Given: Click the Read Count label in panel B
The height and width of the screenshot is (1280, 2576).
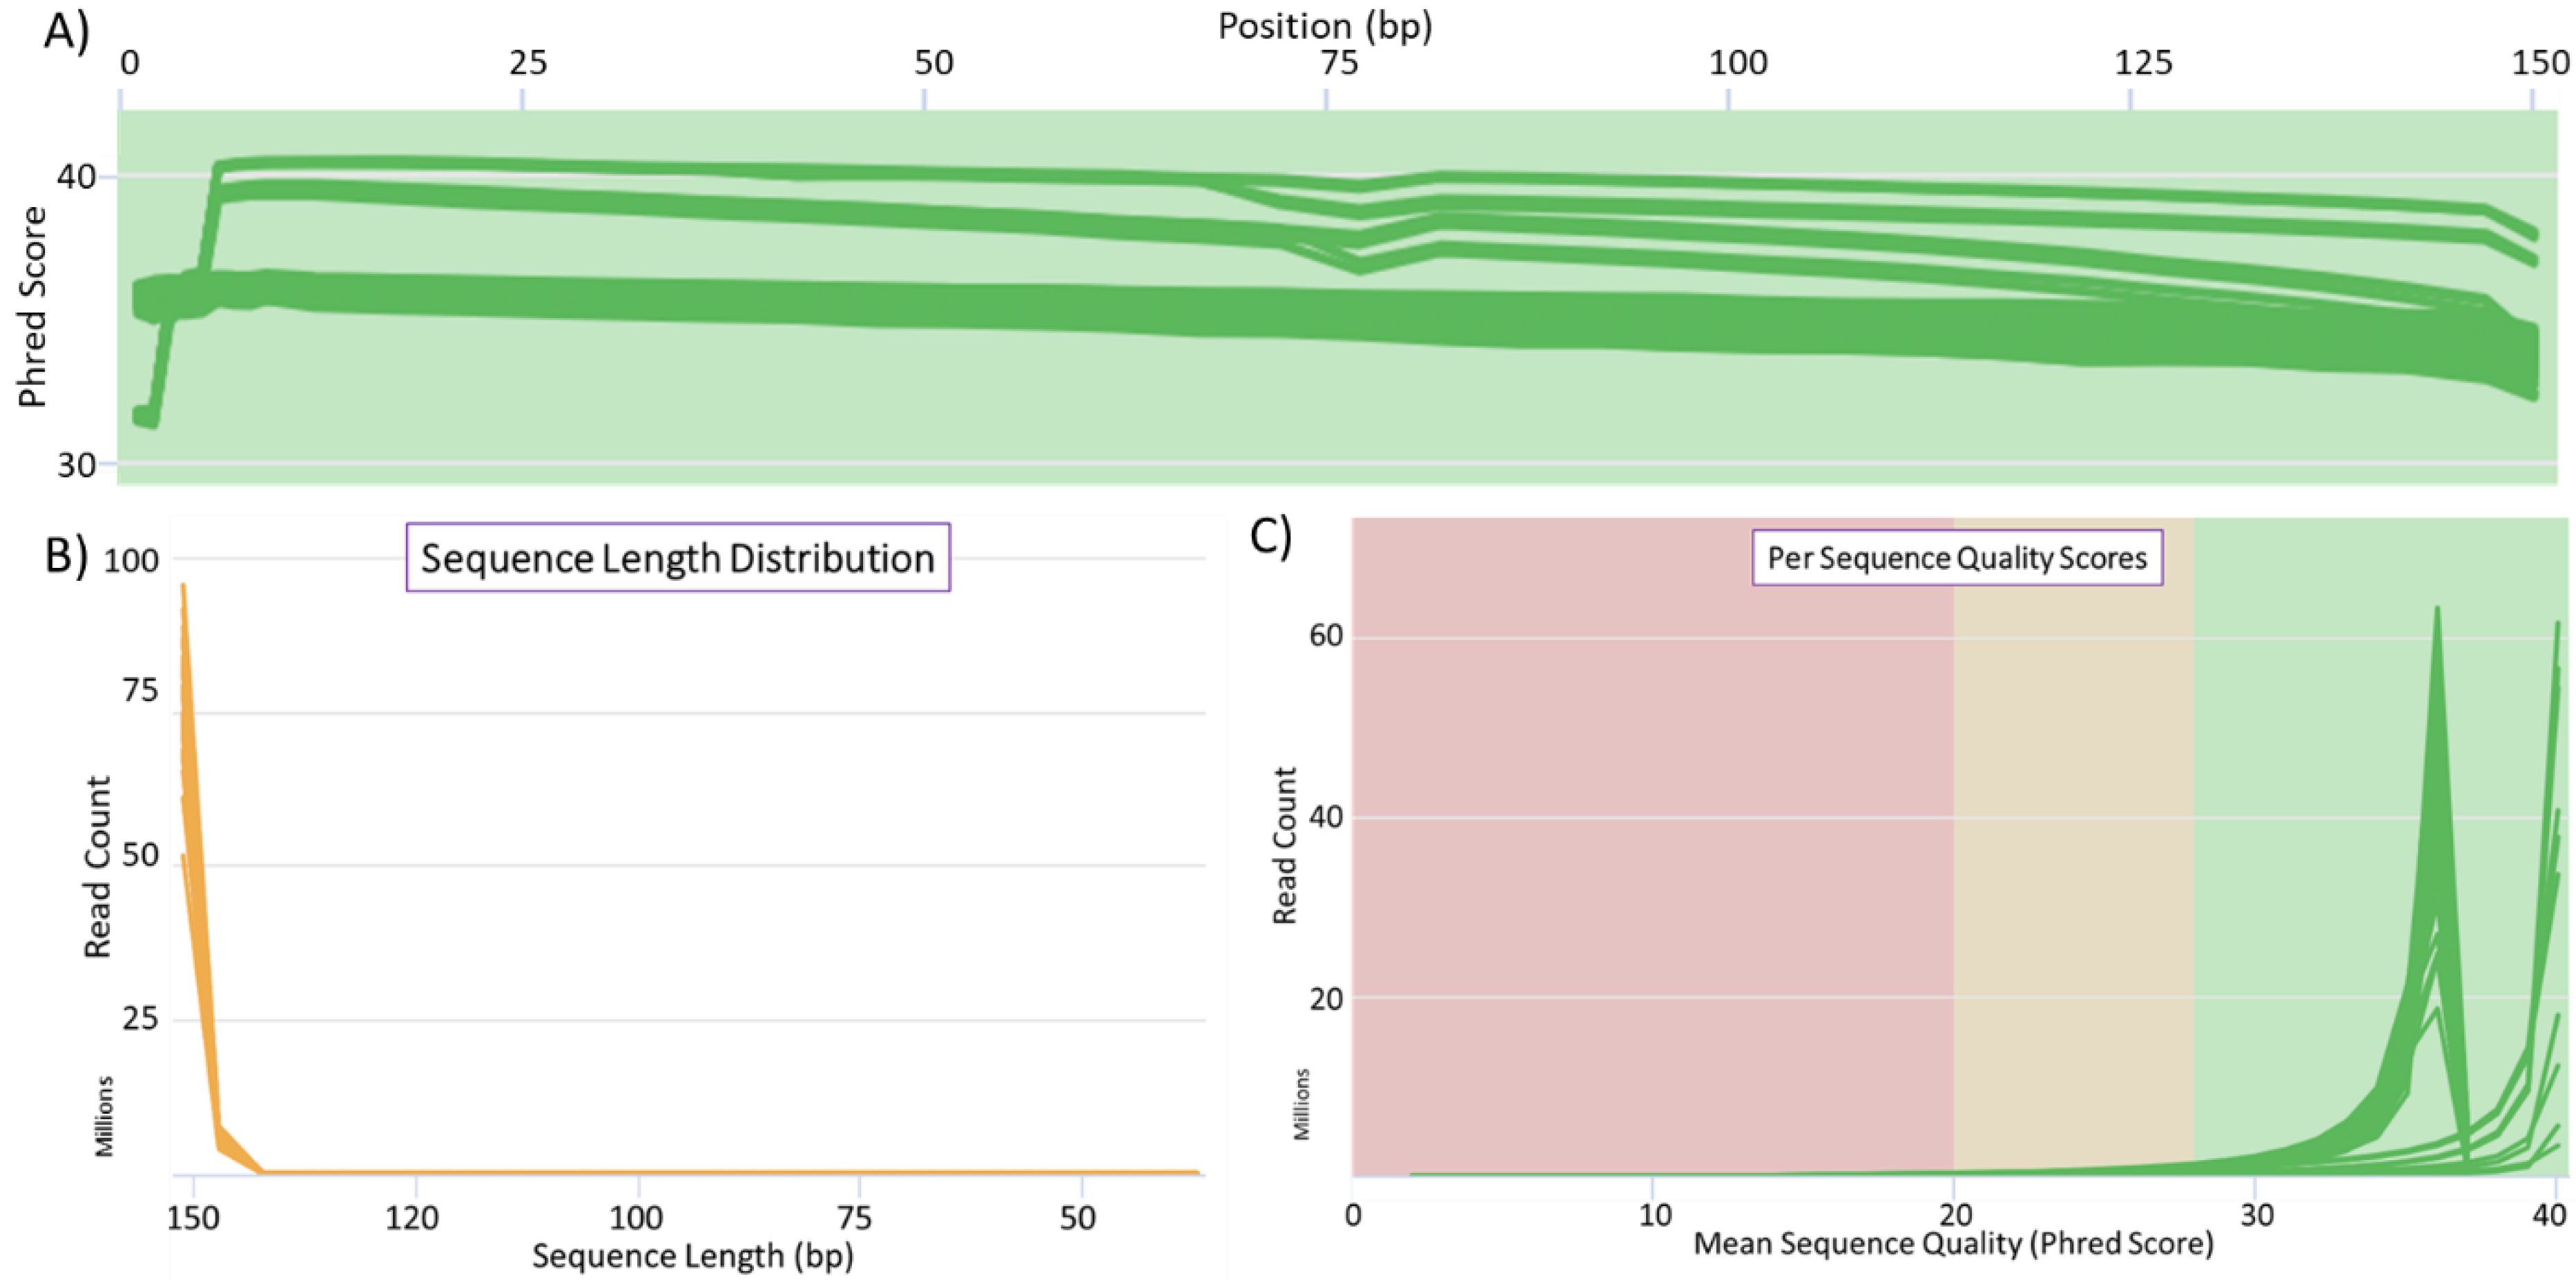Looking at the screenshot, I should (97, 866).
